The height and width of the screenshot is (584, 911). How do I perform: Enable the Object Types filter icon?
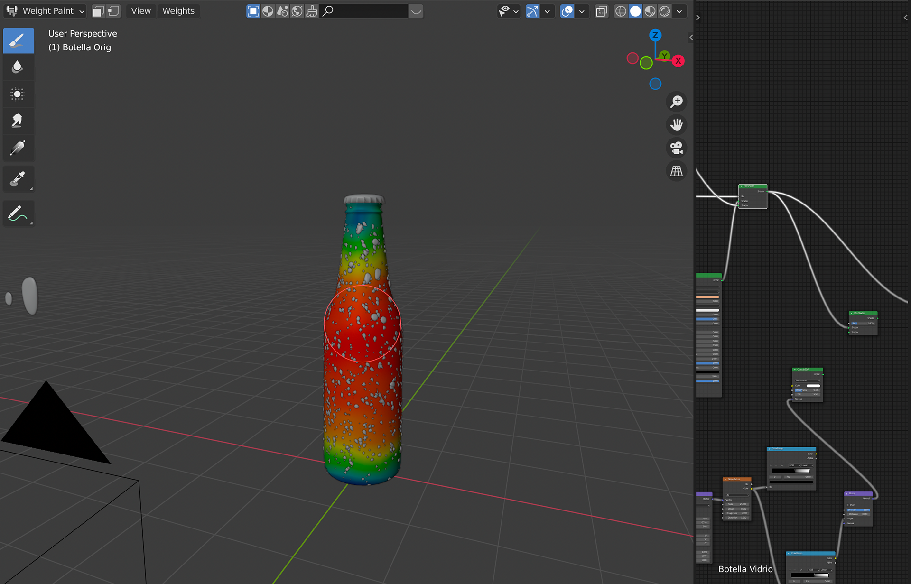click(253, 11)
